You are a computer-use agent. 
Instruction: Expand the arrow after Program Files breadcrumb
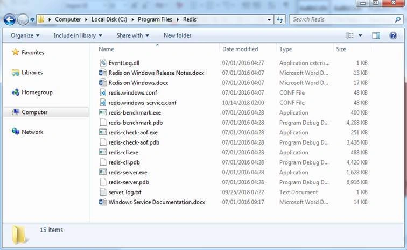tap(178, 20)
